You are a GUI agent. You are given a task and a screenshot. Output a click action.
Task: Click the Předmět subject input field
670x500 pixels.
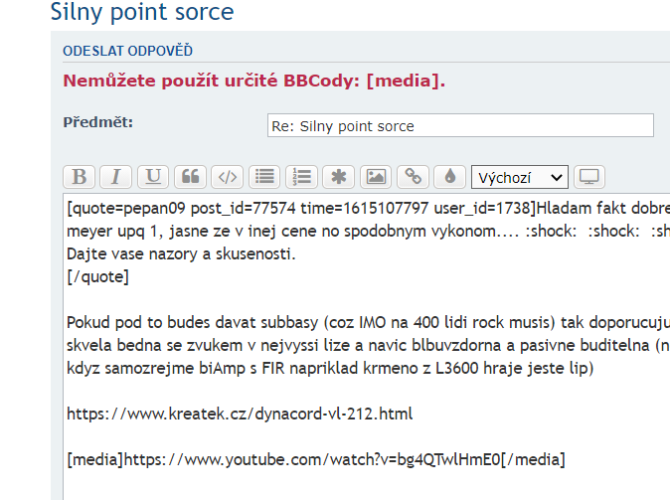point(460,125)
